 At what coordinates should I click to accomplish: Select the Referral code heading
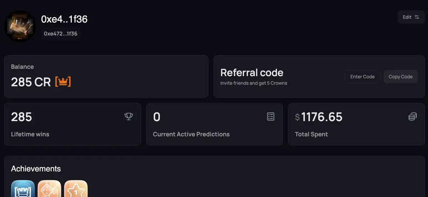252,73
